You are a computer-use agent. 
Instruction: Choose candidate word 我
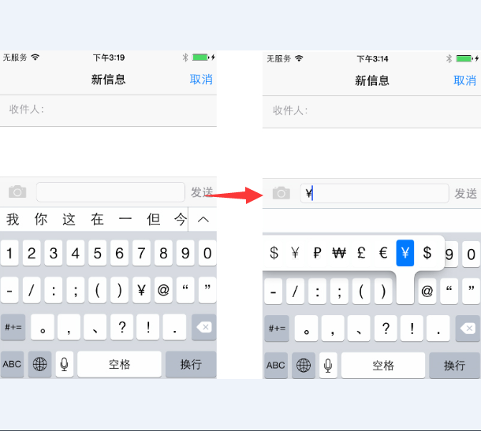[x=13, y=220]
